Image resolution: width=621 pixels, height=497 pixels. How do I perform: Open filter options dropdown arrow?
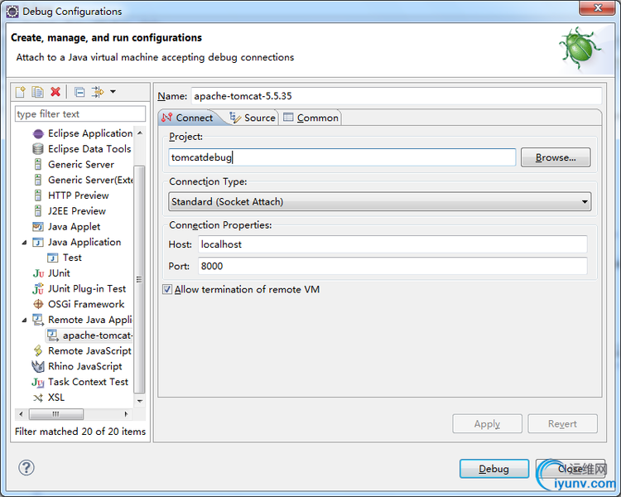113,92
